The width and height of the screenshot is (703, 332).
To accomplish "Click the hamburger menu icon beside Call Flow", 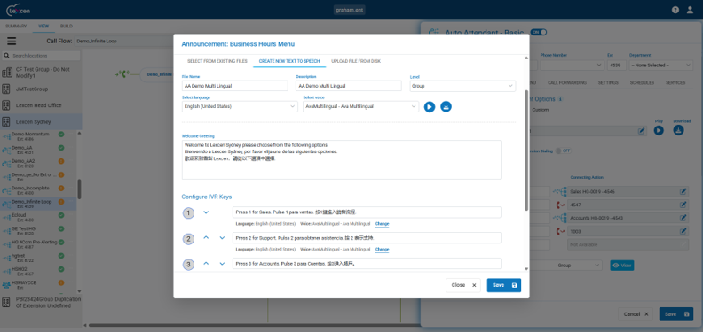I will point(12,41).
